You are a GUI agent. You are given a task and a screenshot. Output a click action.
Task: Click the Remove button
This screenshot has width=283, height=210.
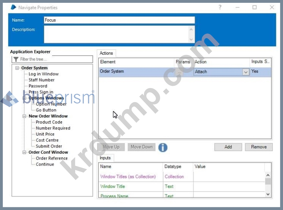pyautogui.click(x=258, y=147)
